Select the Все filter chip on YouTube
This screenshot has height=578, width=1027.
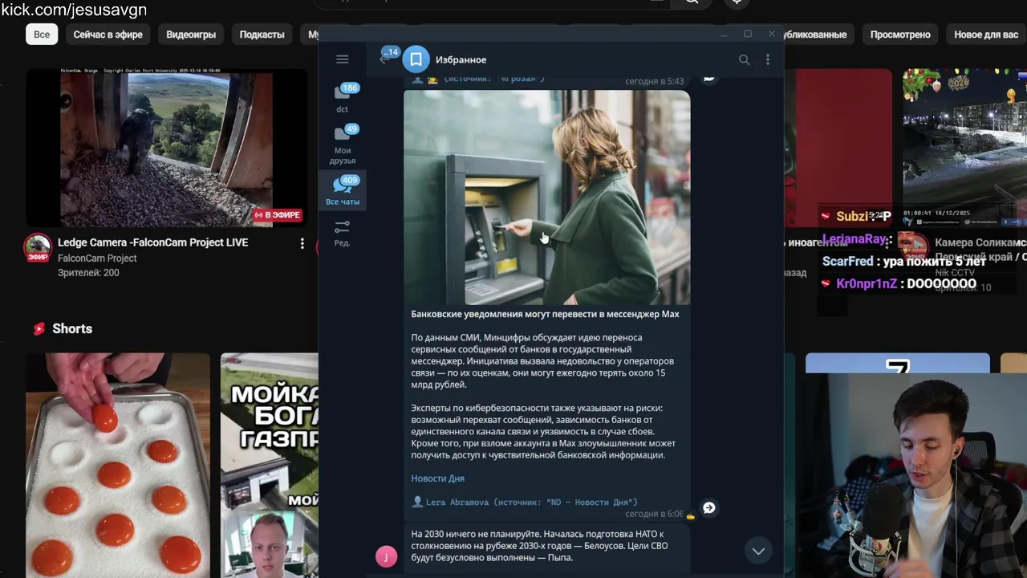click(x=42, y=35)
